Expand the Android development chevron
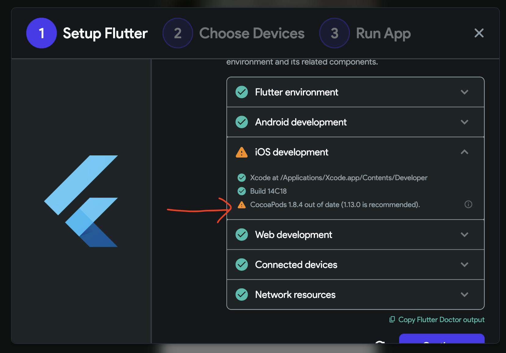Viewport: 506px width, 353px height. point(464,122)
